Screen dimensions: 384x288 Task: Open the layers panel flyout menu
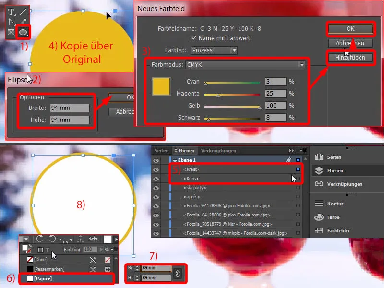pos(303,151)
